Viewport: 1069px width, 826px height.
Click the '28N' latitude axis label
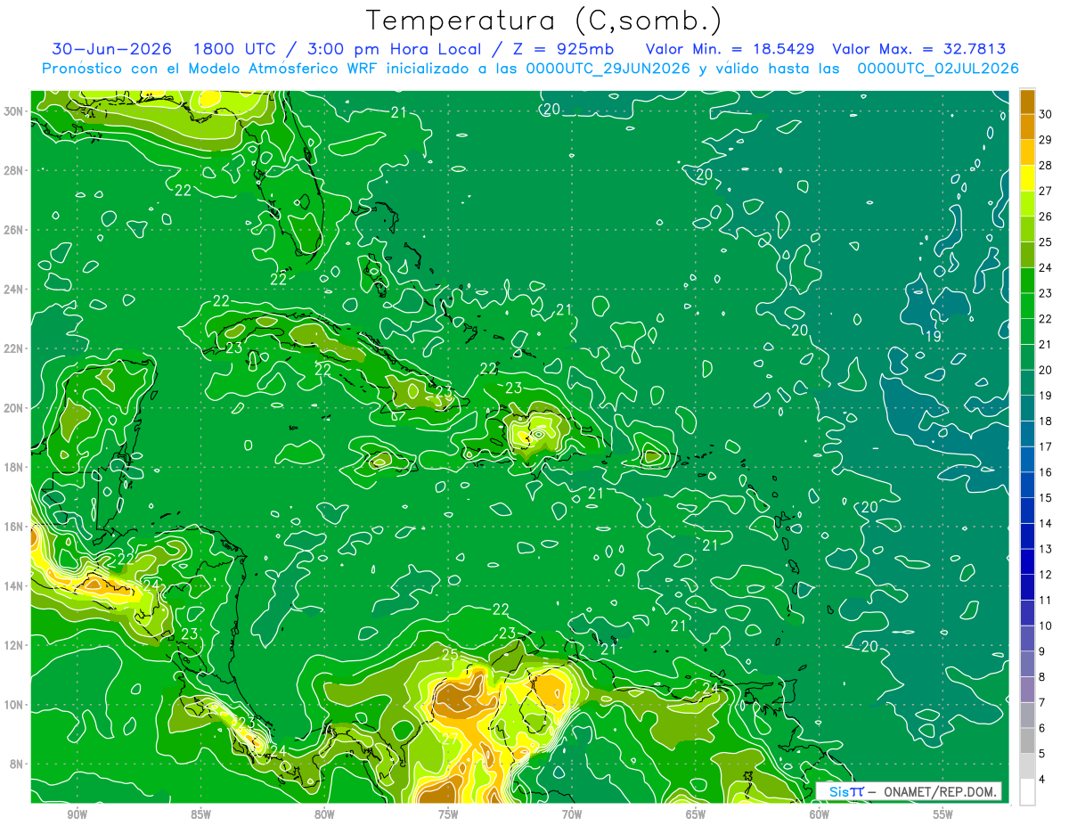click(14, 170)
